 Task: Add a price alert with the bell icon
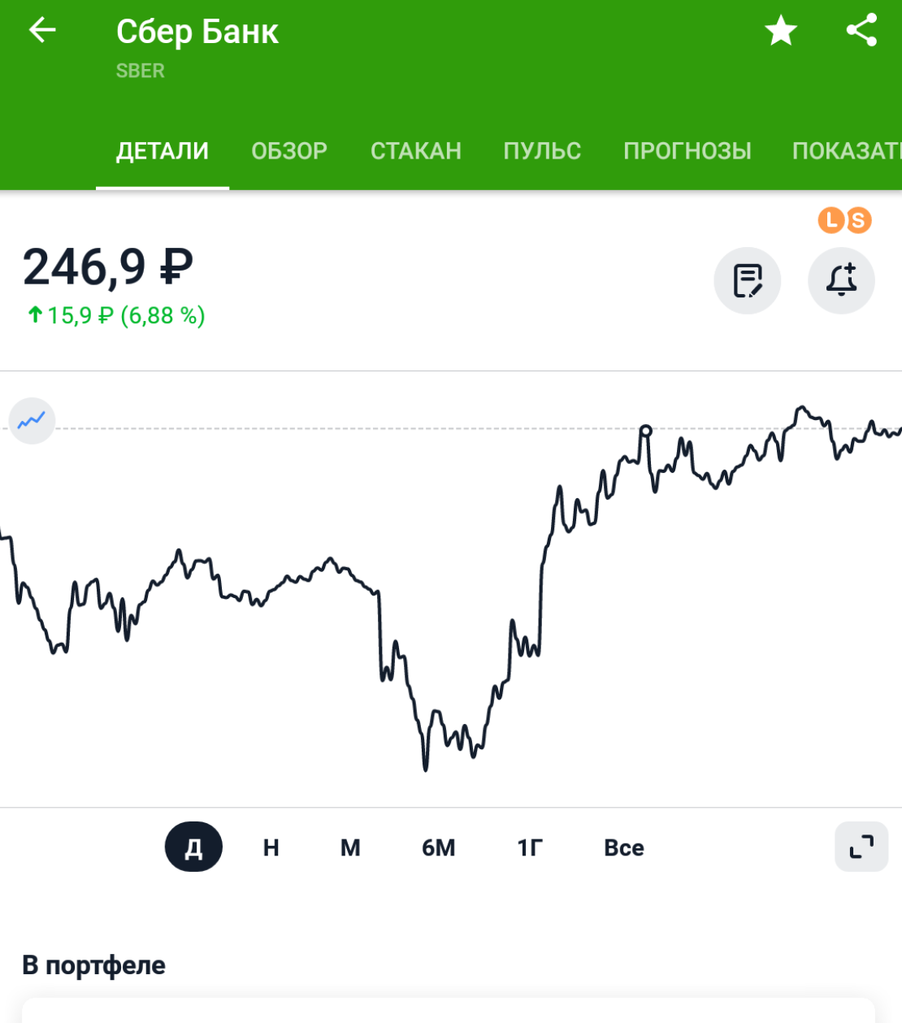(x=841, y=280)
